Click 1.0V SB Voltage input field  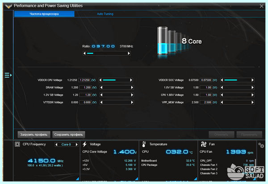(206, 88)
